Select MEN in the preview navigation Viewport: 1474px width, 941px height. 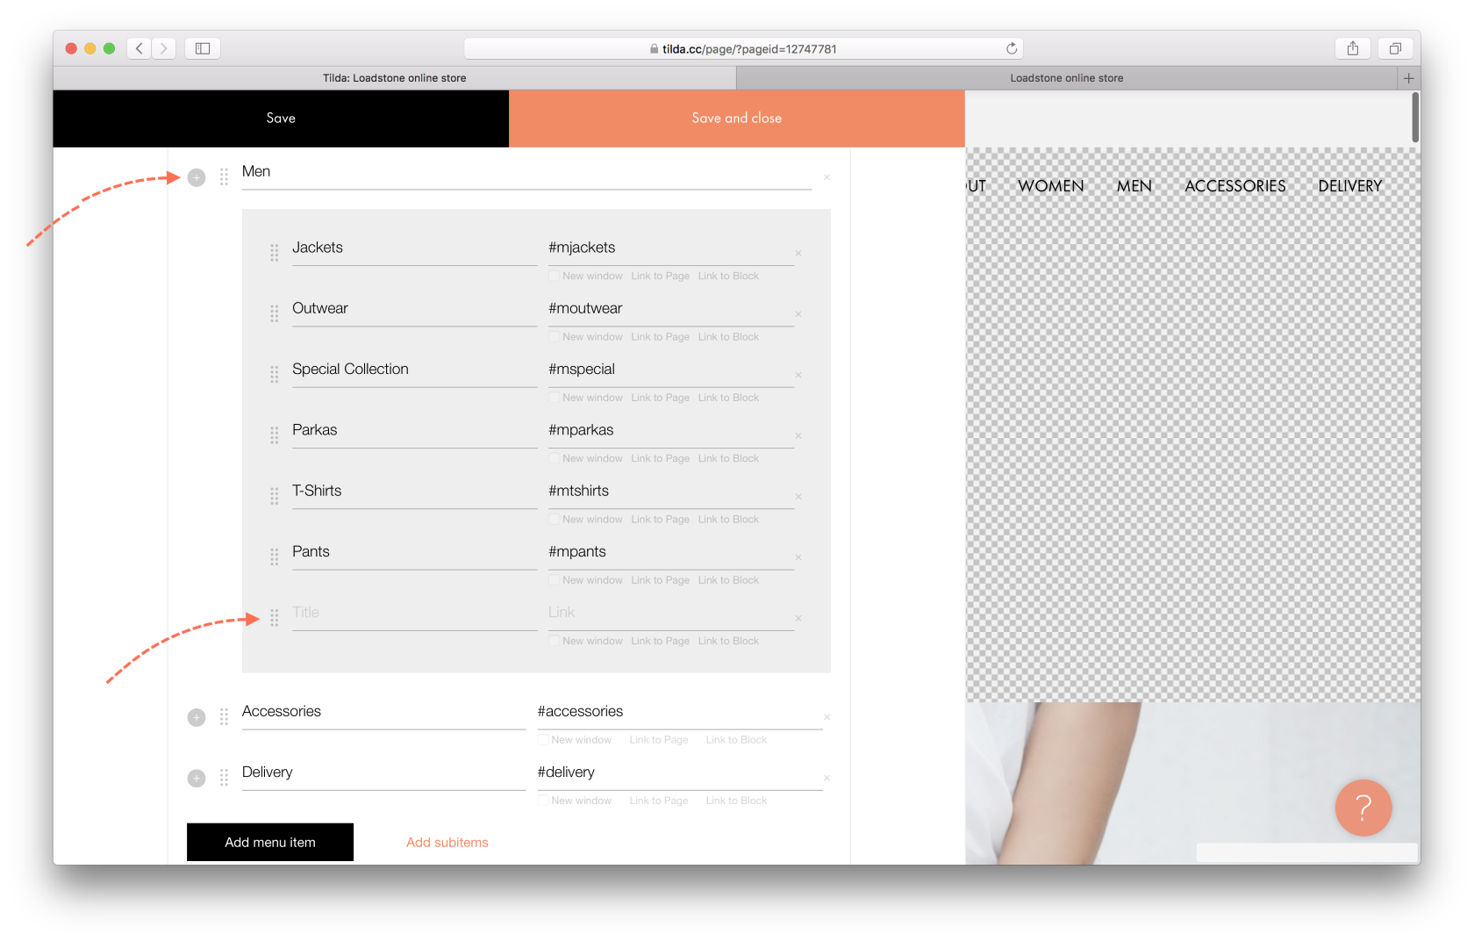point(1134,185)
